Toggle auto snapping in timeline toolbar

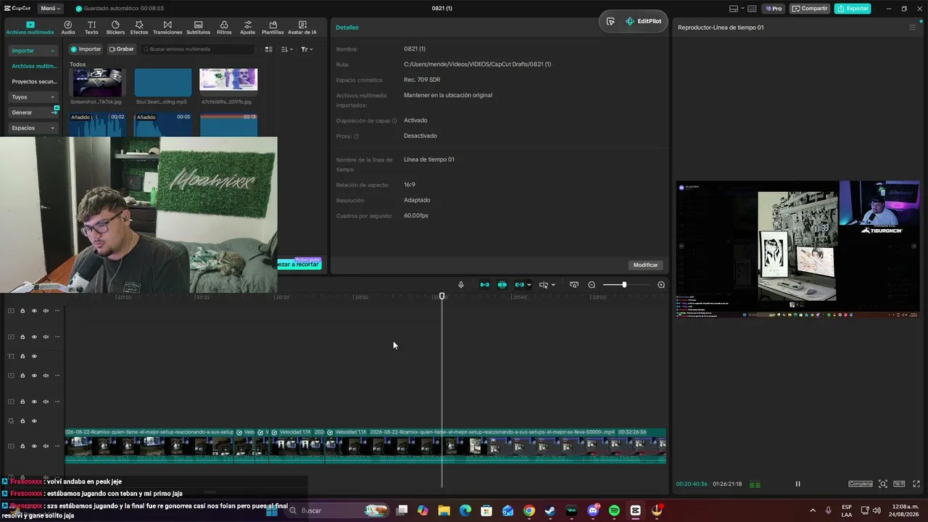[502, 285]
